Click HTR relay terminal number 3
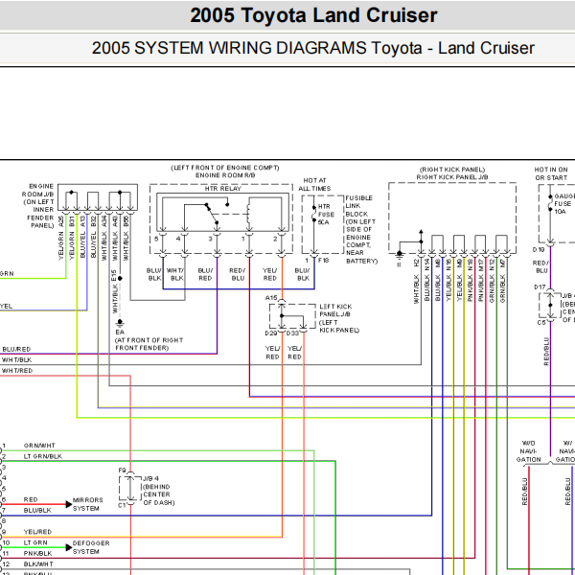Screen dimensions: 575x575 coord(211,239)
